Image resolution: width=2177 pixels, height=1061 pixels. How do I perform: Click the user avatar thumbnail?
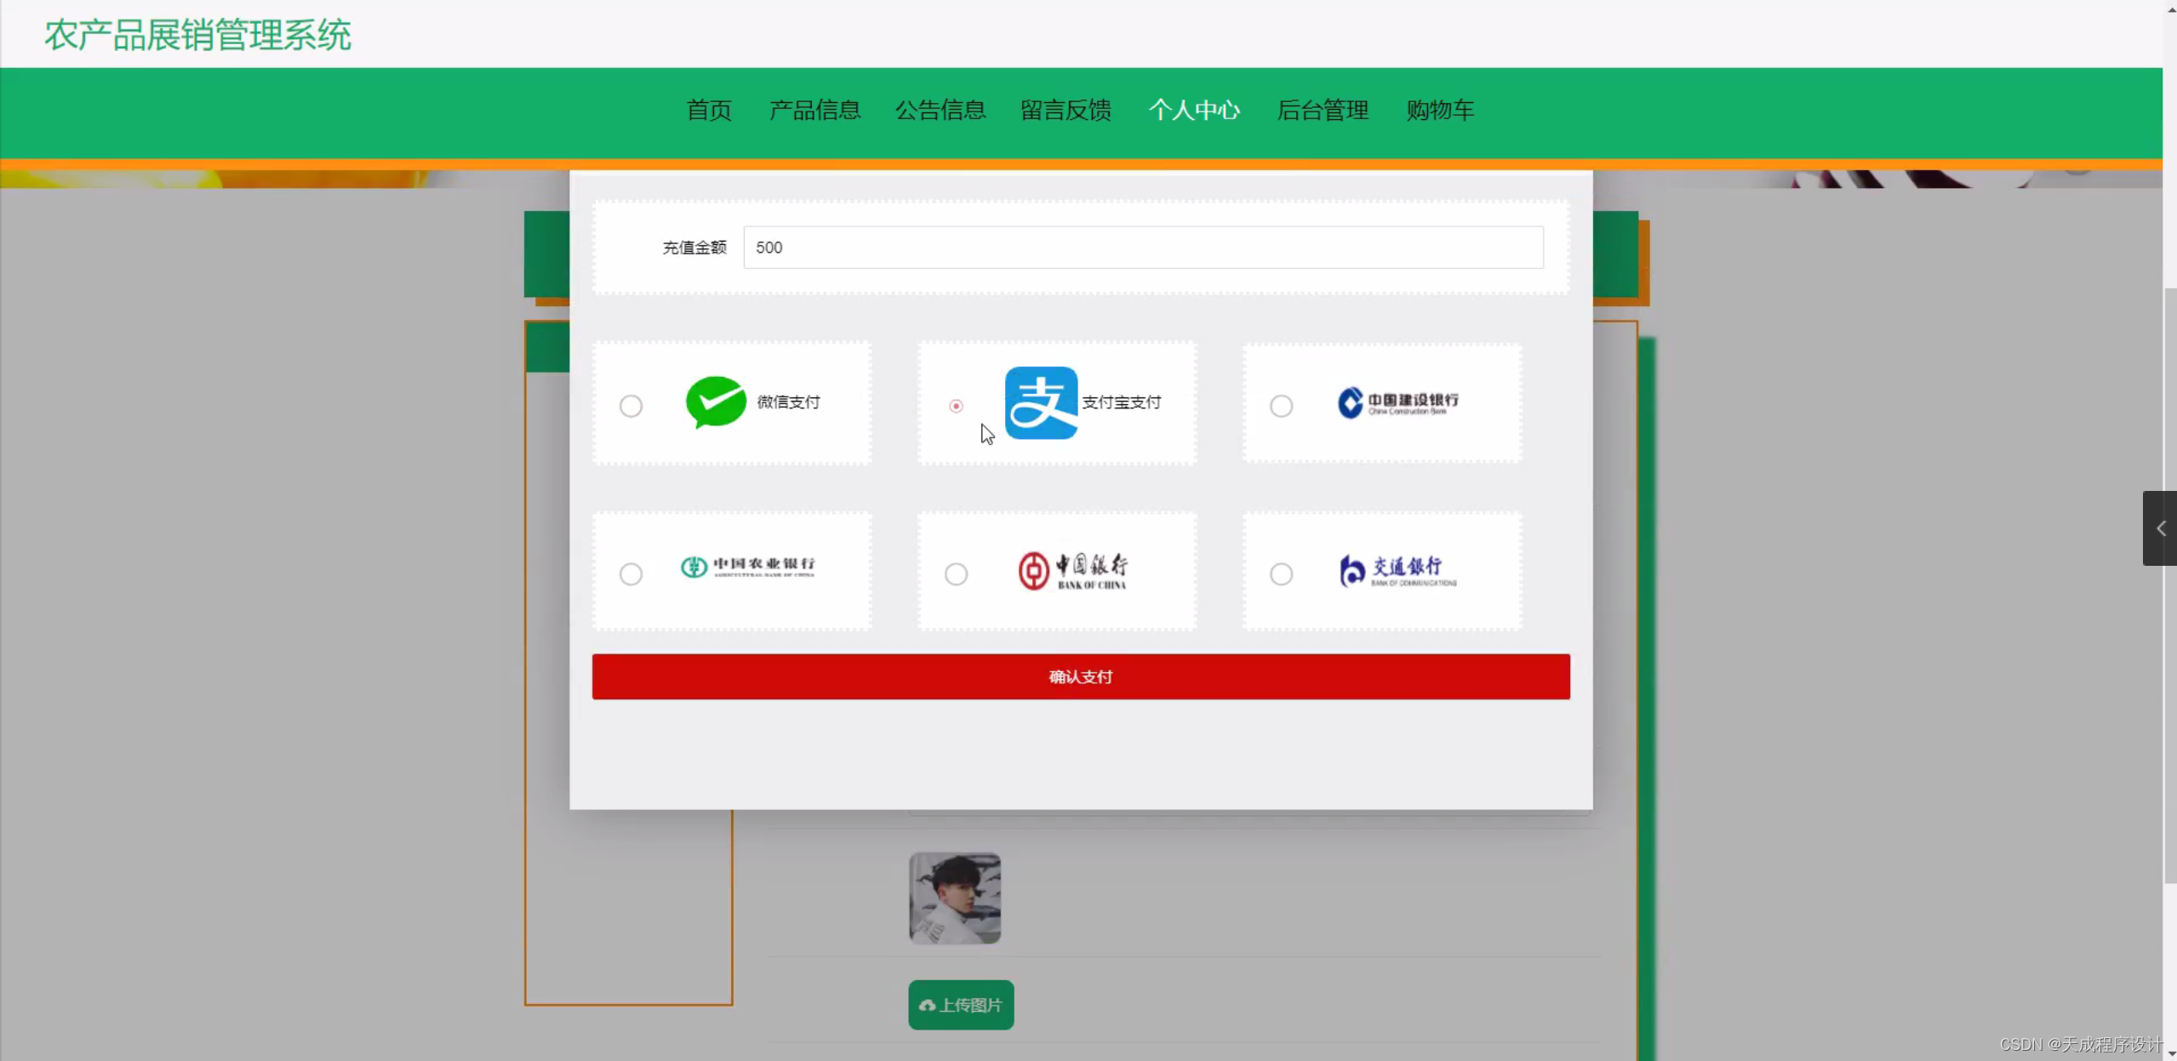click(x=953, y=897)
